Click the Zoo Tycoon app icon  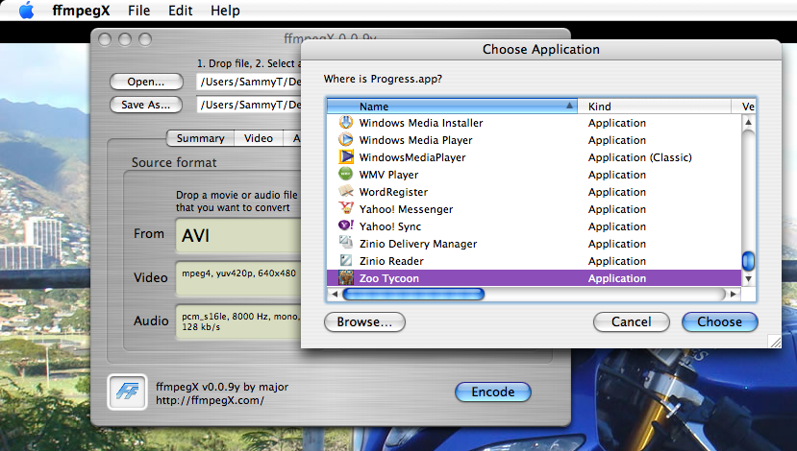point(346,277)
